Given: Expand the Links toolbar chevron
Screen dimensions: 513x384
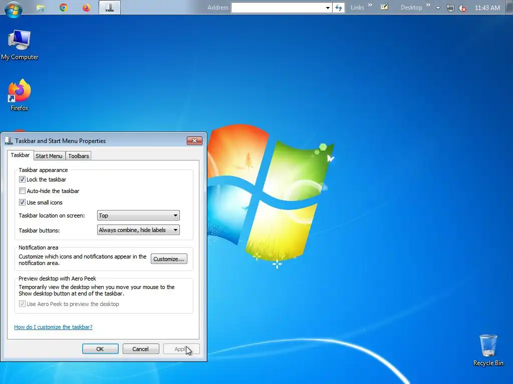Looking at the screenshot, I should [x=370, y=5].
